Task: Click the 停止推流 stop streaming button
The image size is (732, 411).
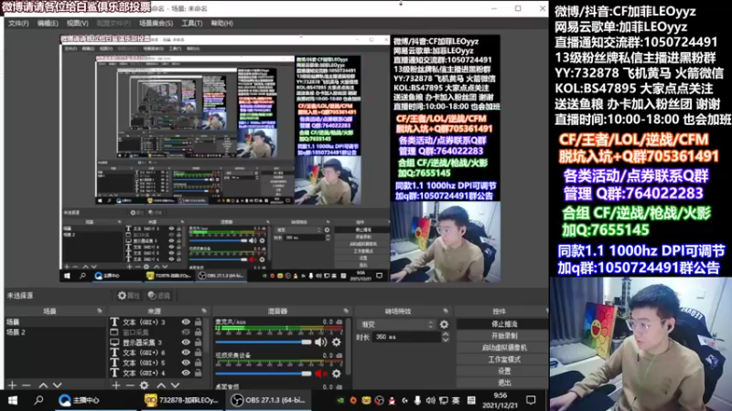Action: coord(504,324)
